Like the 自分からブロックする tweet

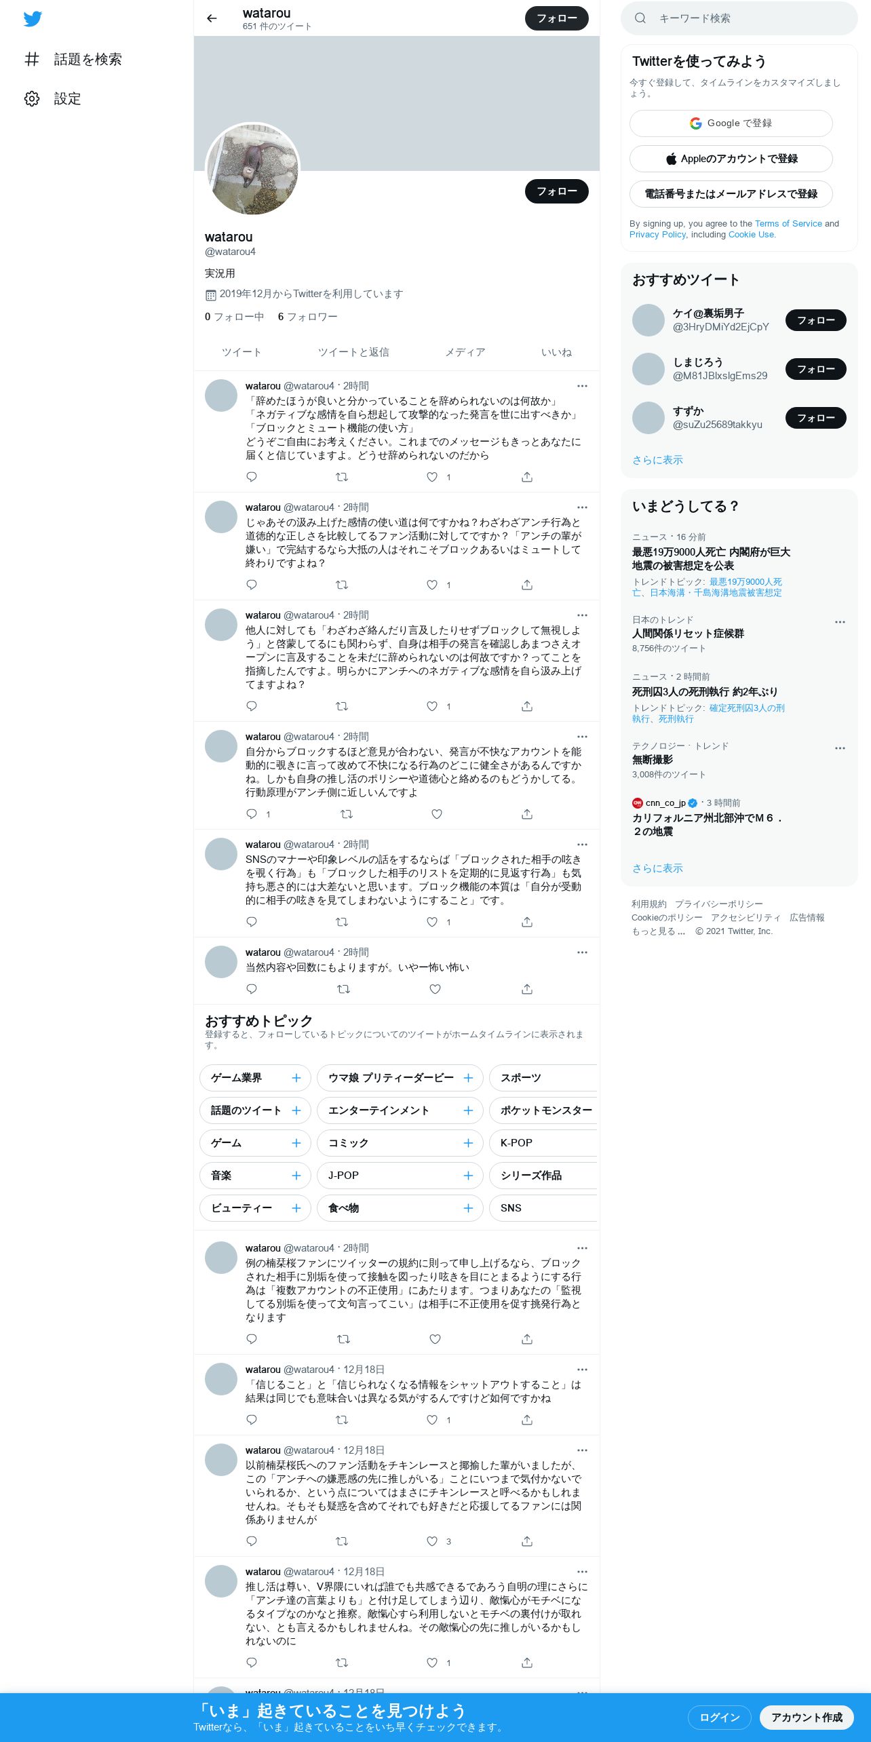(437, 814)
